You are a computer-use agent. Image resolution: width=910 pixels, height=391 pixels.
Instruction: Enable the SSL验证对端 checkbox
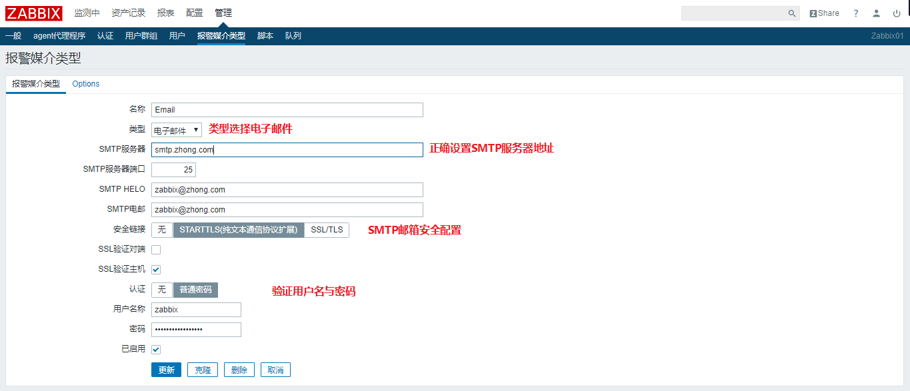[155, 249]
